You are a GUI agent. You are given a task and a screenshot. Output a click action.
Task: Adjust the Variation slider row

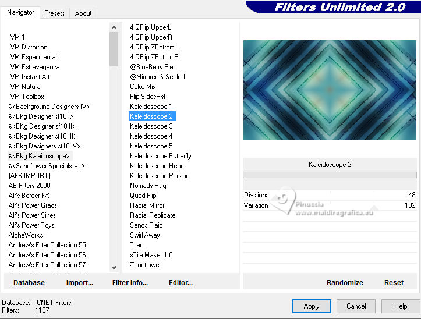[330, 205]
